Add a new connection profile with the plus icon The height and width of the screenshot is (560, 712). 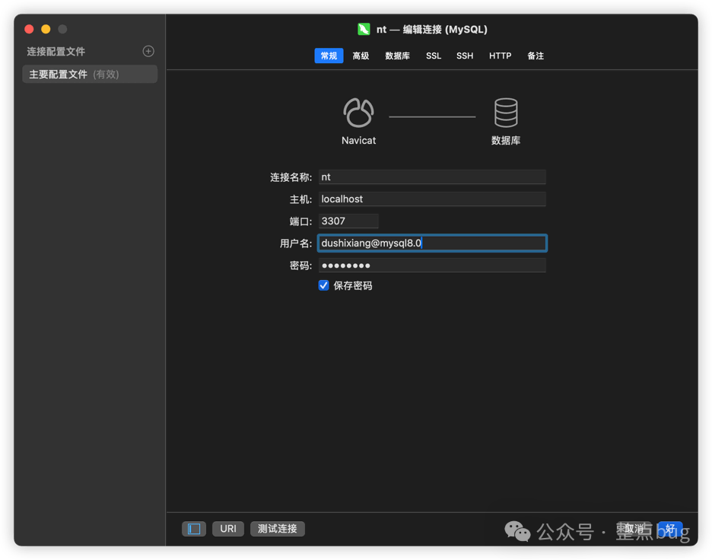click(148, 50)
